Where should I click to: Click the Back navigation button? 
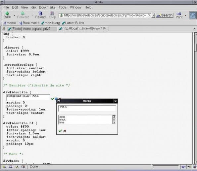pyautogui.click(x=7, y=15)
